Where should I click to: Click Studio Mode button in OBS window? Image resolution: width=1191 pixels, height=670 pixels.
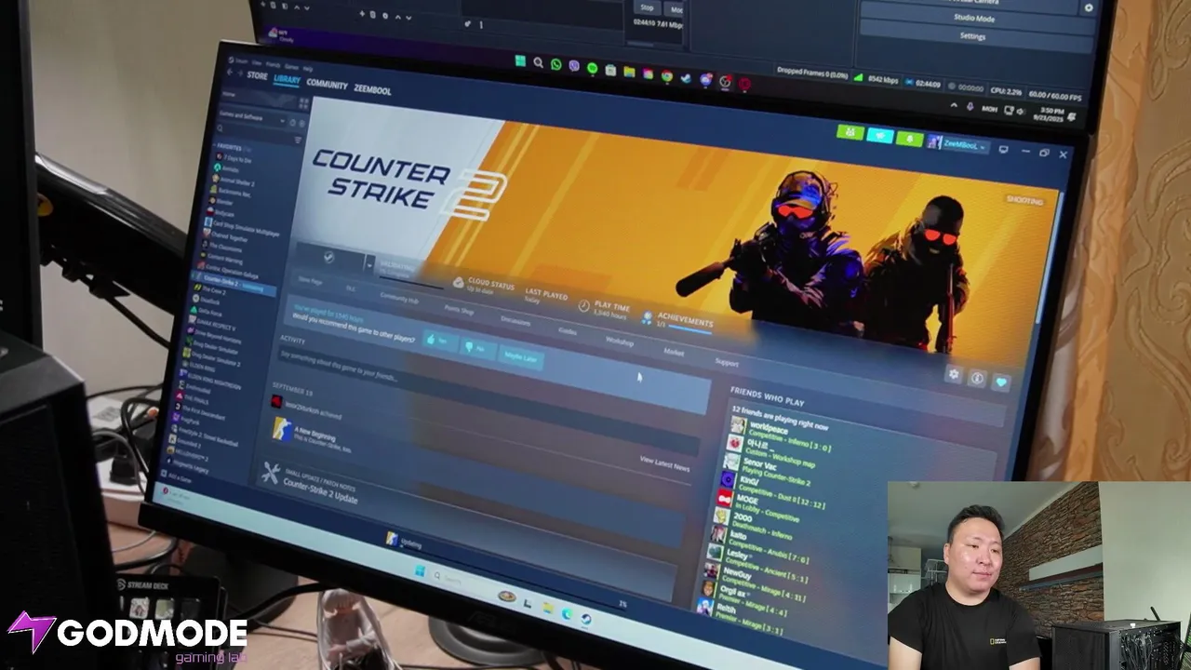click(x=973, y=19)
